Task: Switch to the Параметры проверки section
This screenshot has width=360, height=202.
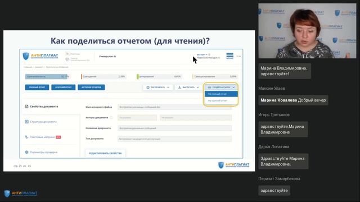Action: pos(41,152)
